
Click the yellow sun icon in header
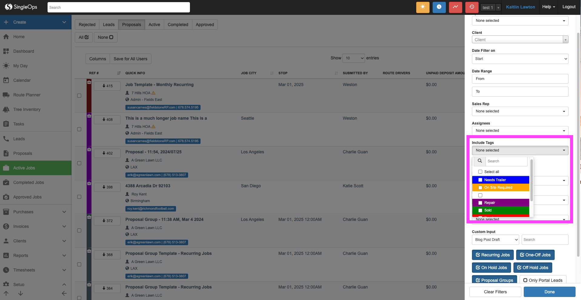[x=423, y=7]
